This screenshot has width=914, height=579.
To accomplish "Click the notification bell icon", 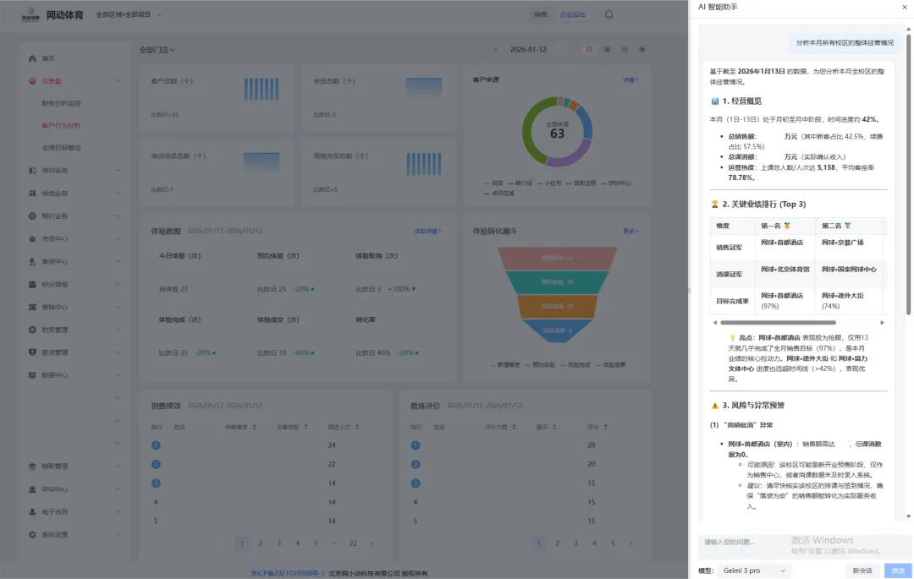I will [x=608, y=14].
